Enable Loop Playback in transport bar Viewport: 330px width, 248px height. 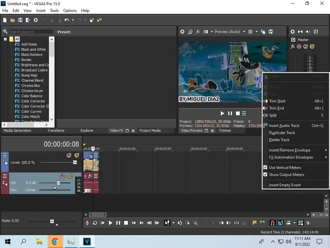point(95,223)
